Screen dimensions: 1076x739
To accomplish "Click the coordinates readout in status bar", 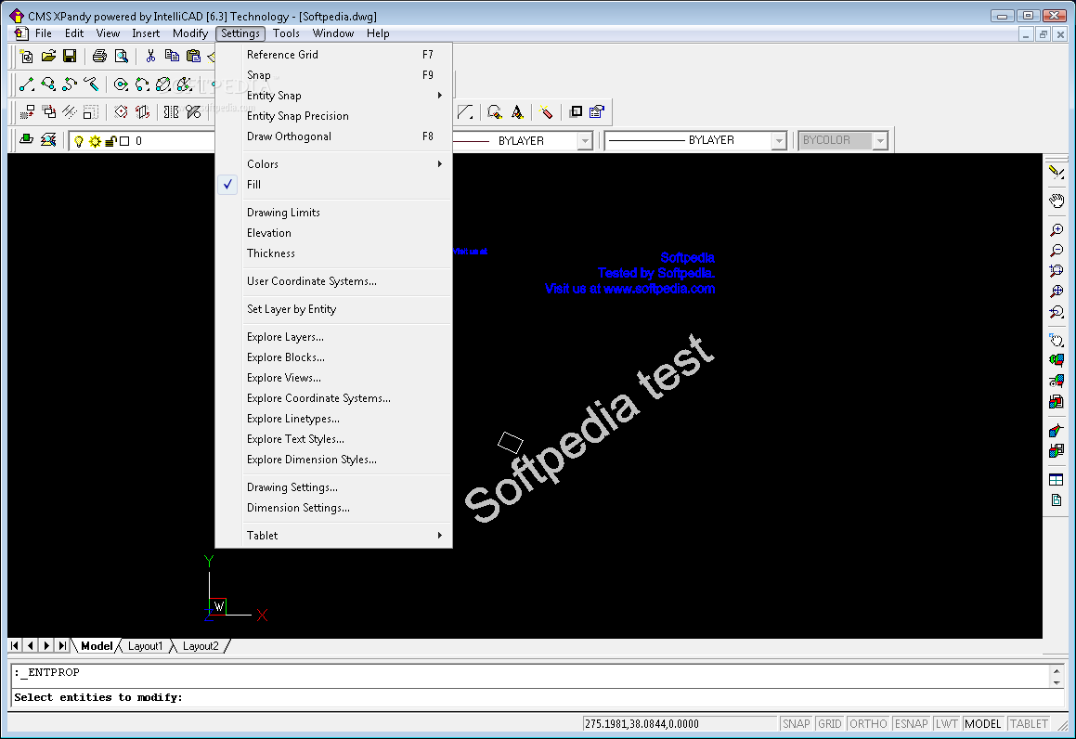I will [680, 724].
